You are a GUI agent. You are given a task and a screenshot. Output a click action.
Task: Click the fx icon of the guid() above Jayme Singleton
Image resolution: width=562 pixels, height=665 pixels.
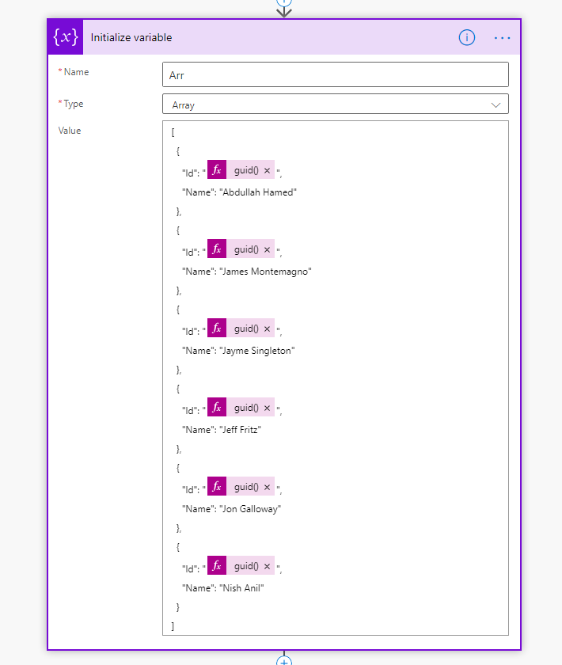[217, 329]
